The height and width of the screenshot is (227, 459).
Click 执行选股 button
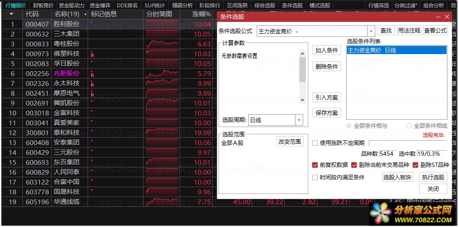pyautogui.click(x=433, y=177)
